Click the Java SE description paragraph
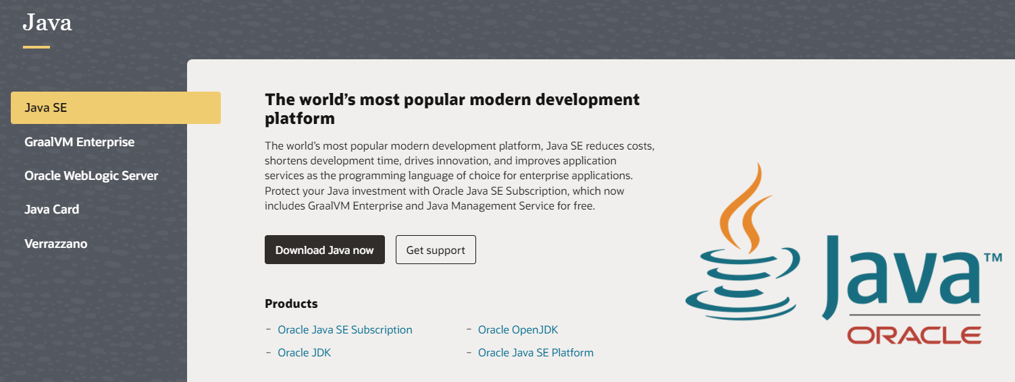This screenshot has height=382, width=1015. (460, 176)
